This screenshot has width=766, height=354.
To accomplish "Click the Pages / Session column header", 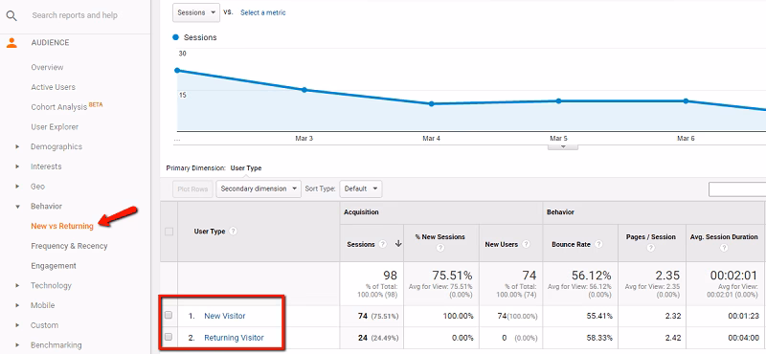I will 651,237.
